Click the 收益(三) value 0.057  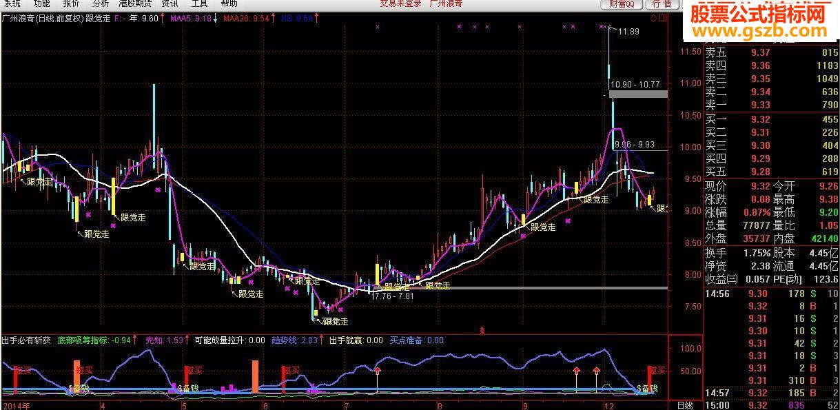758,279
